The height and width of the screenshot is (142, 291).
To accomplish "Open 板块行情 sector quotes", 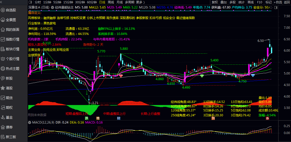I will pyautogui.click(x=11, y=49).
